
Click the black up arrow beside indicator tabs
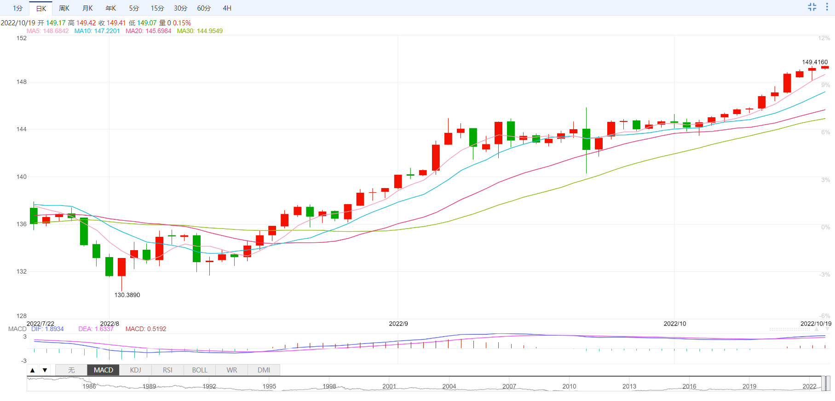pos(33,370)
